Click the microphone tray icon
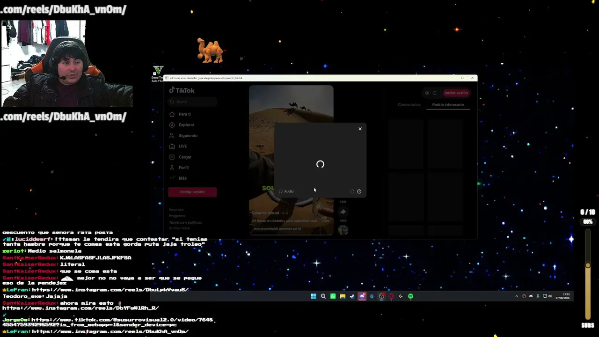The width and height of the screenshot is (599, 337). (538, 296)
